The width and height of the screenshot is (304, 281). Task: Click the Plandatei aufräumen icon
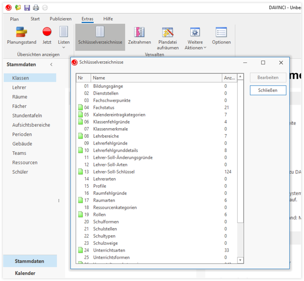(168, 32)
